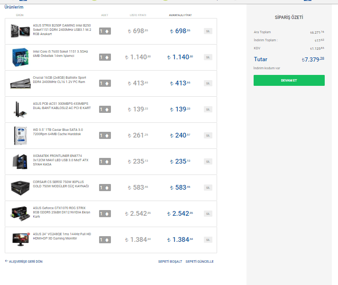338x285 pixels.
Task: Open ASUS STRIX B250F GAMING product title
Action: 62,30
